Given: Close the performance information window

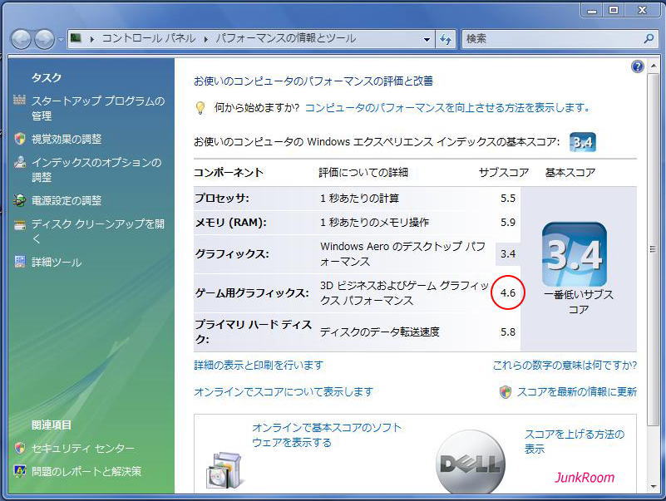Looking at the screenshot, I should [643, 10].
